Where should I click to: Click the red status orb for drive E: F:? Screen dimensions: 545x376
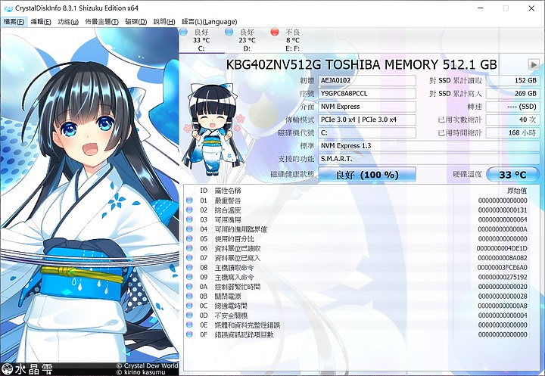(x=275, y=33)
